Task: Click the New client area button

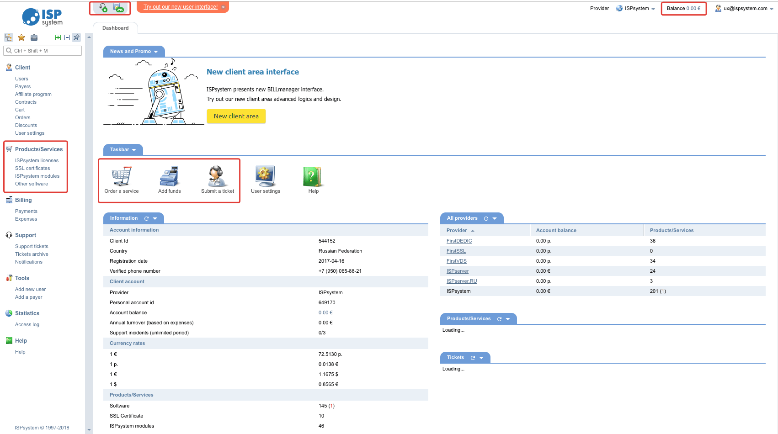Action: pos(236,116)
